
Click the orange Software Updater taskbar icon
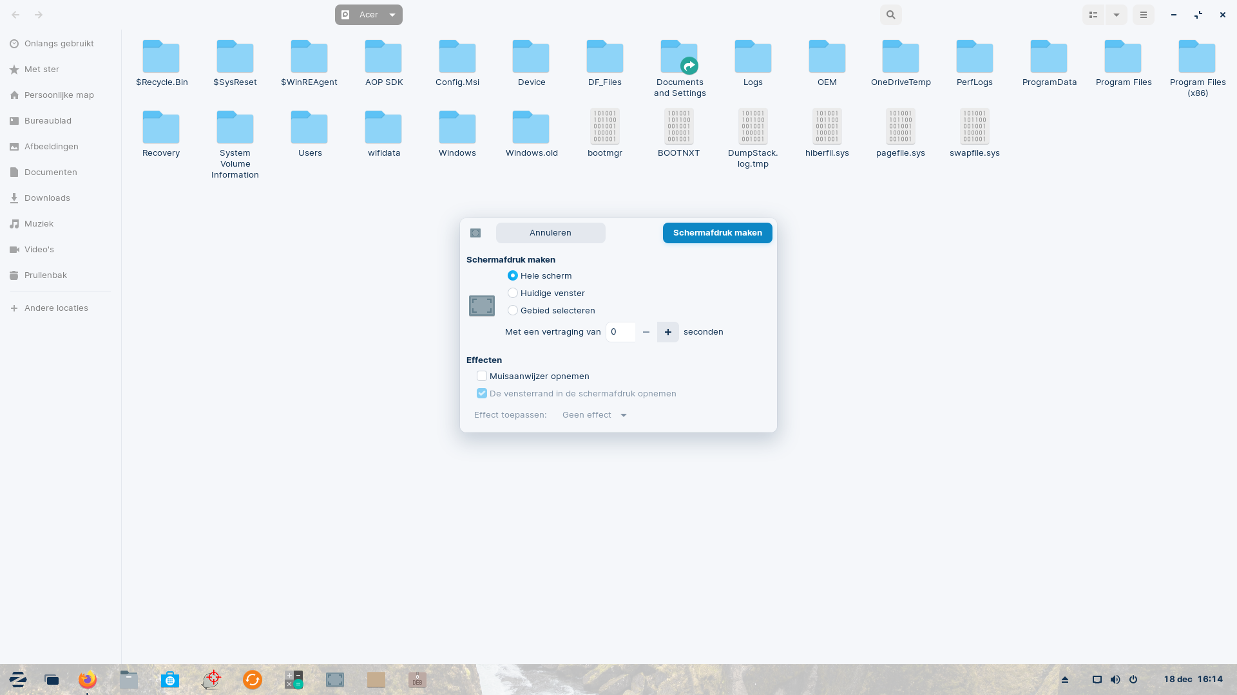tap(253, 680)
